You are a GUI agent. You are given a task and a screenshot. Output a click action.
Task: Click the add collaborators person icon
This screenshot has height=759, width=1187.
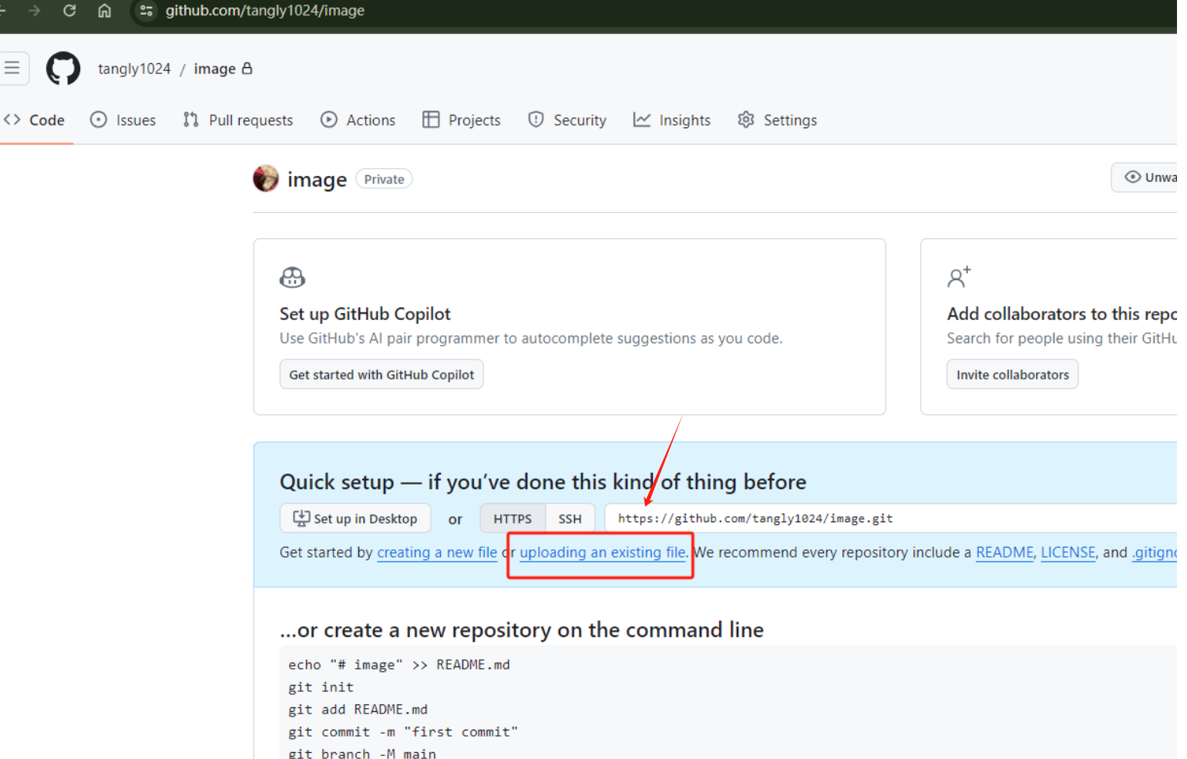(x=959, y=277)
